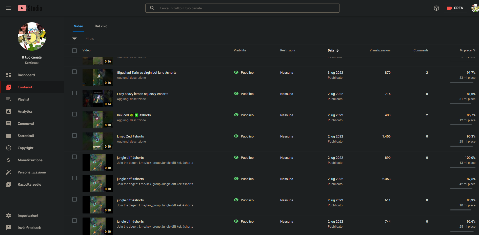Open the Gigachad Taric video thumbnail
Image resolution: width=479 pixels, height=235 pixels.
click(x=98, y=77)
